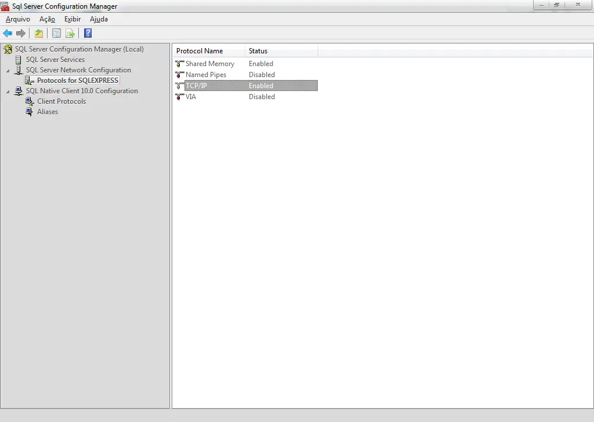Click the Client Protocols tree icon

pyautogui.click(x=29, y=101)
